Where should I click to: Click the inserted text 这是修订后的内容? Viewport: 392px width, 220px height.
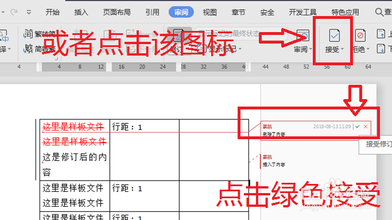click(75, 164)
